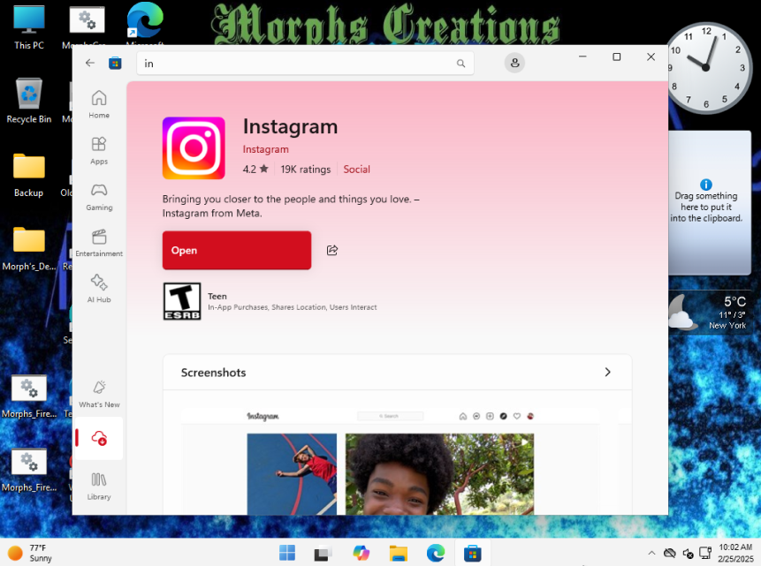Select the Backup folder on the desktop
761x566 pixels.
(x=29, y=175)
